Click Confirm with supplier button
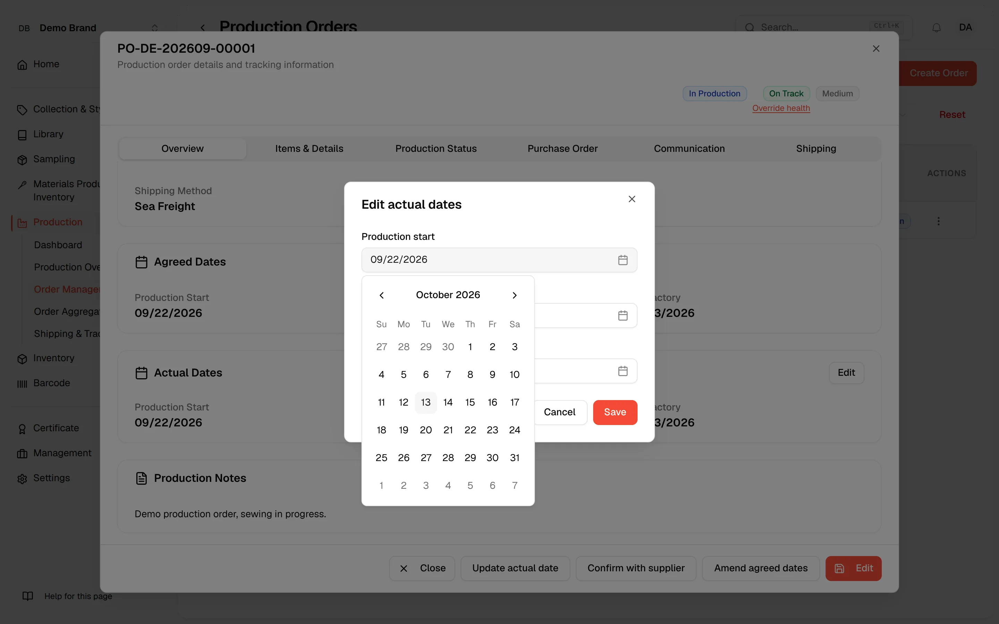 tap(636, 568)
